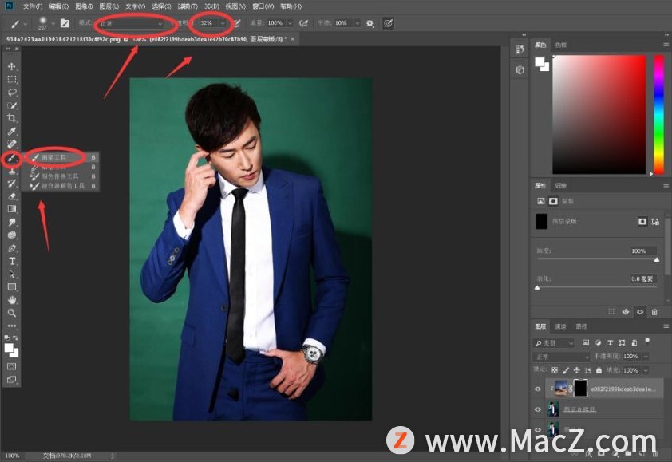Select the Path Selection tool

click(11, 274)
